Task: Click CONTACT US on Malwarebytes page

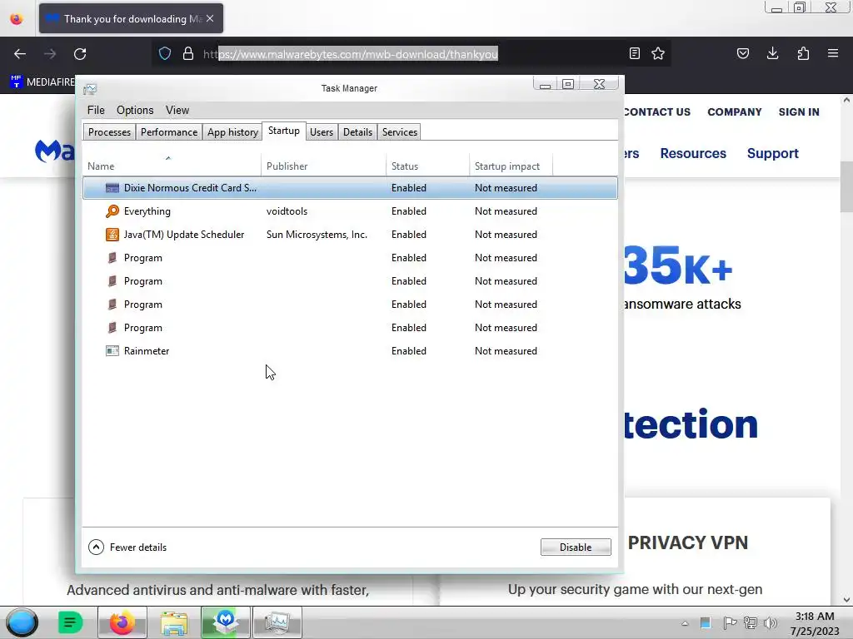Action: coord(656,112)
